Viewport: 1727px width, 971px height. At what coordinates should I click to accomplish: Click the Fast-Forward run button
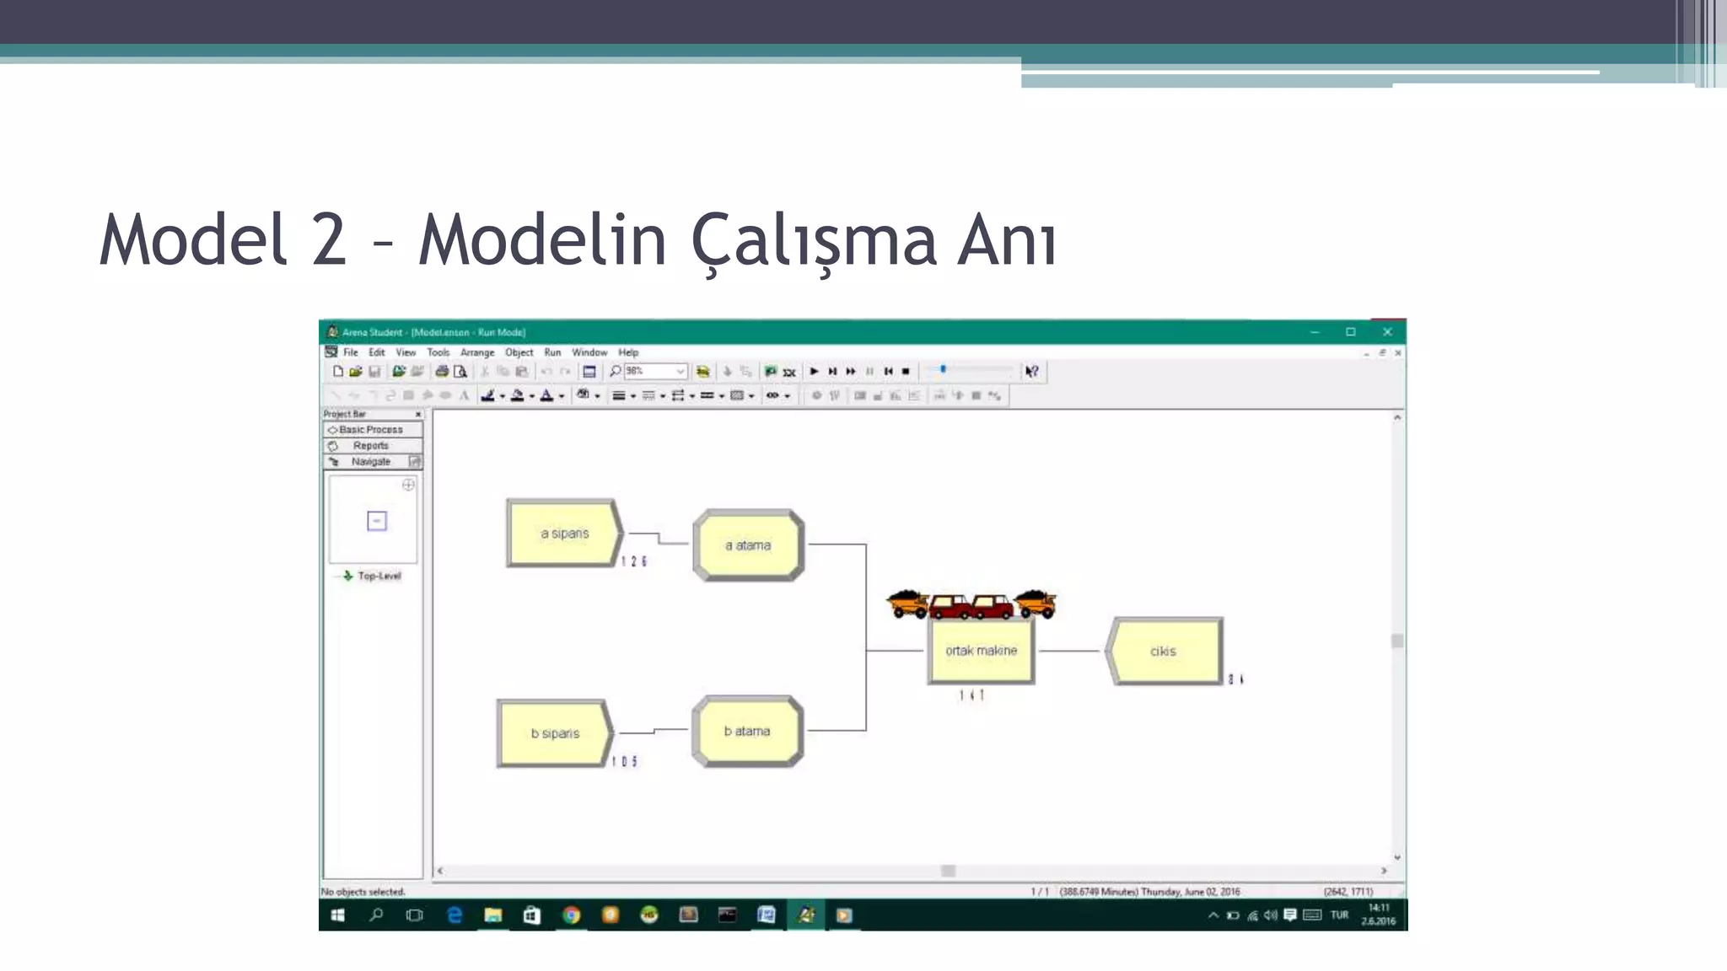pos(851,371)
